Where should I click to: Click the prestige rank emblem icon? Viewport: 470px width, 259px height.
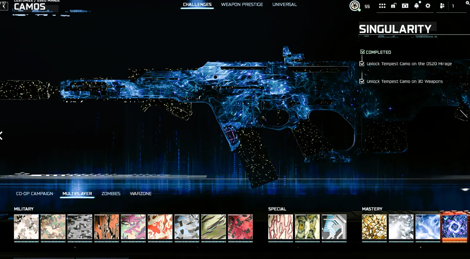[x=355, y=6]
